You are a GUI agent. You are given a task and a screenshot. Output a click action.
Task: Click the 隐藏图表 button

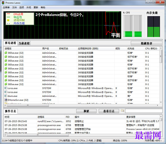coord(146,44)
